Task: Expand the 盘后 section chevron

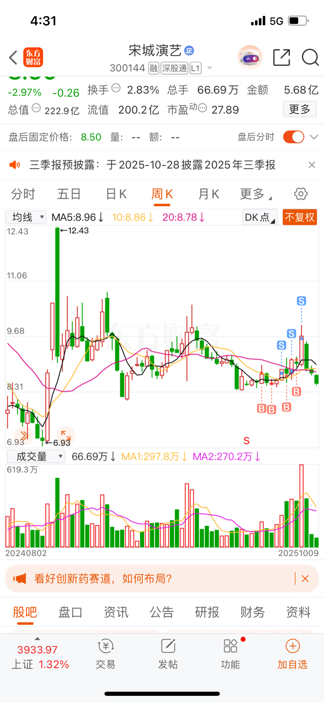Action: [x=314, y=137]
